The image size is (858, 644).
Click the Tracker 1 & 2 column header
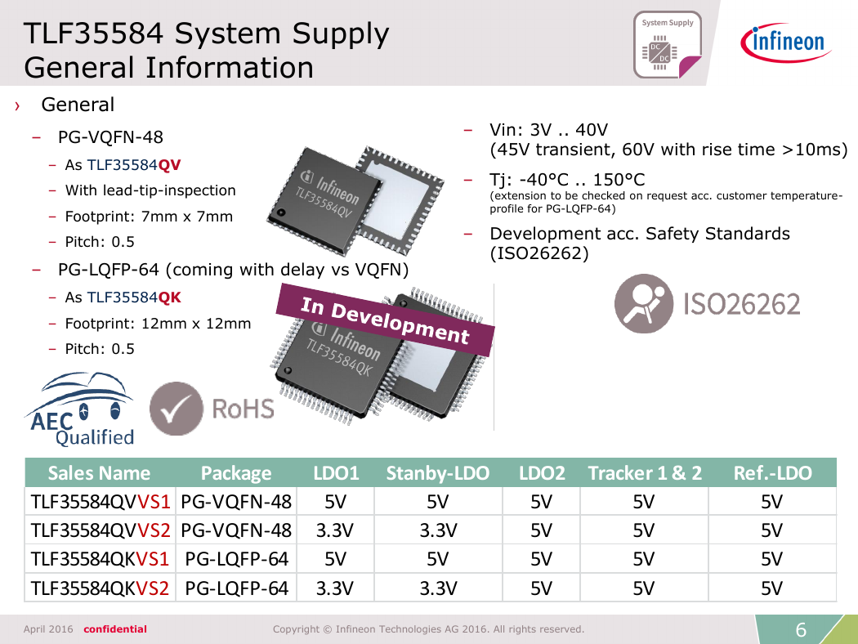[x=645, y=472]
